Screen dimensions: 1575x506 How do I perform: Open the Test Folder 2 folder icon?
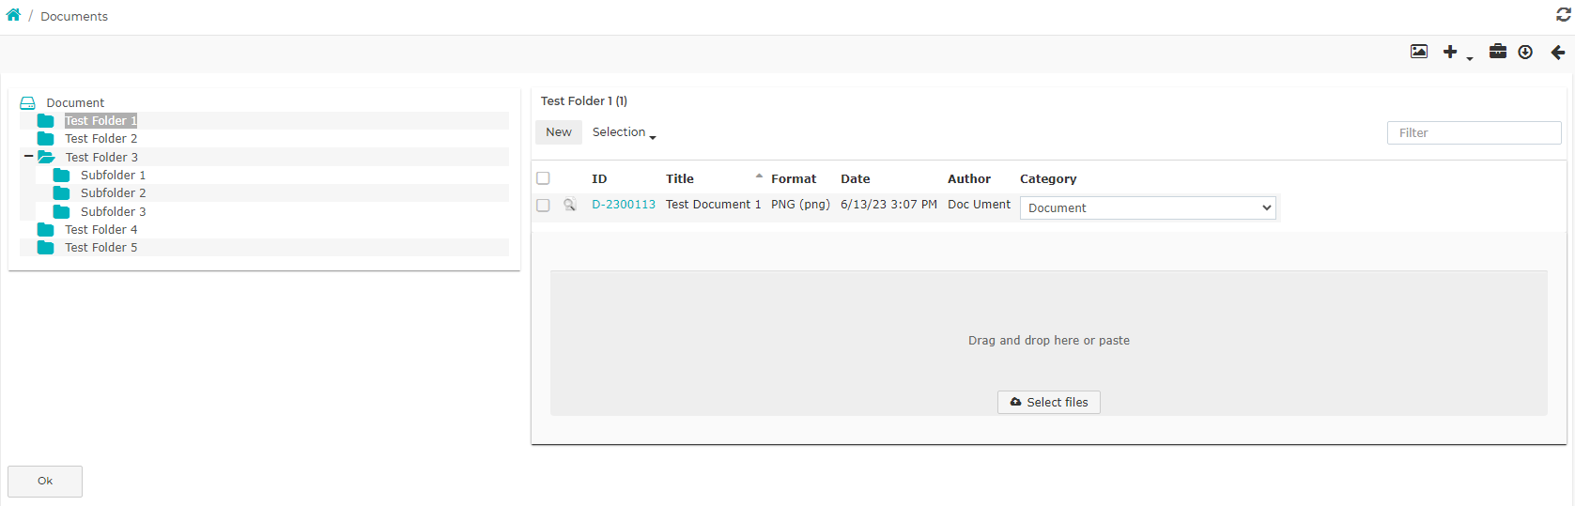(45, 139)
